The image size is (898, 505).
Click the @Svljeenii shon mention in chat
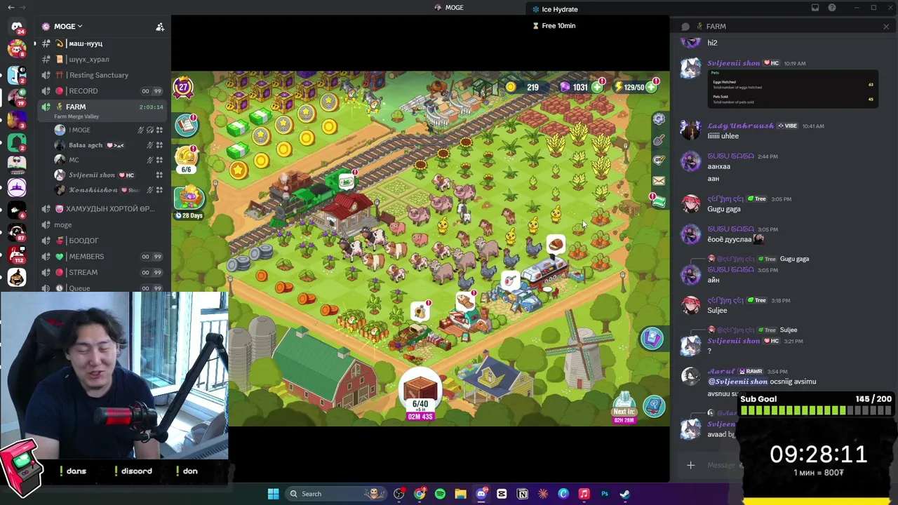[x=737, y=382]
